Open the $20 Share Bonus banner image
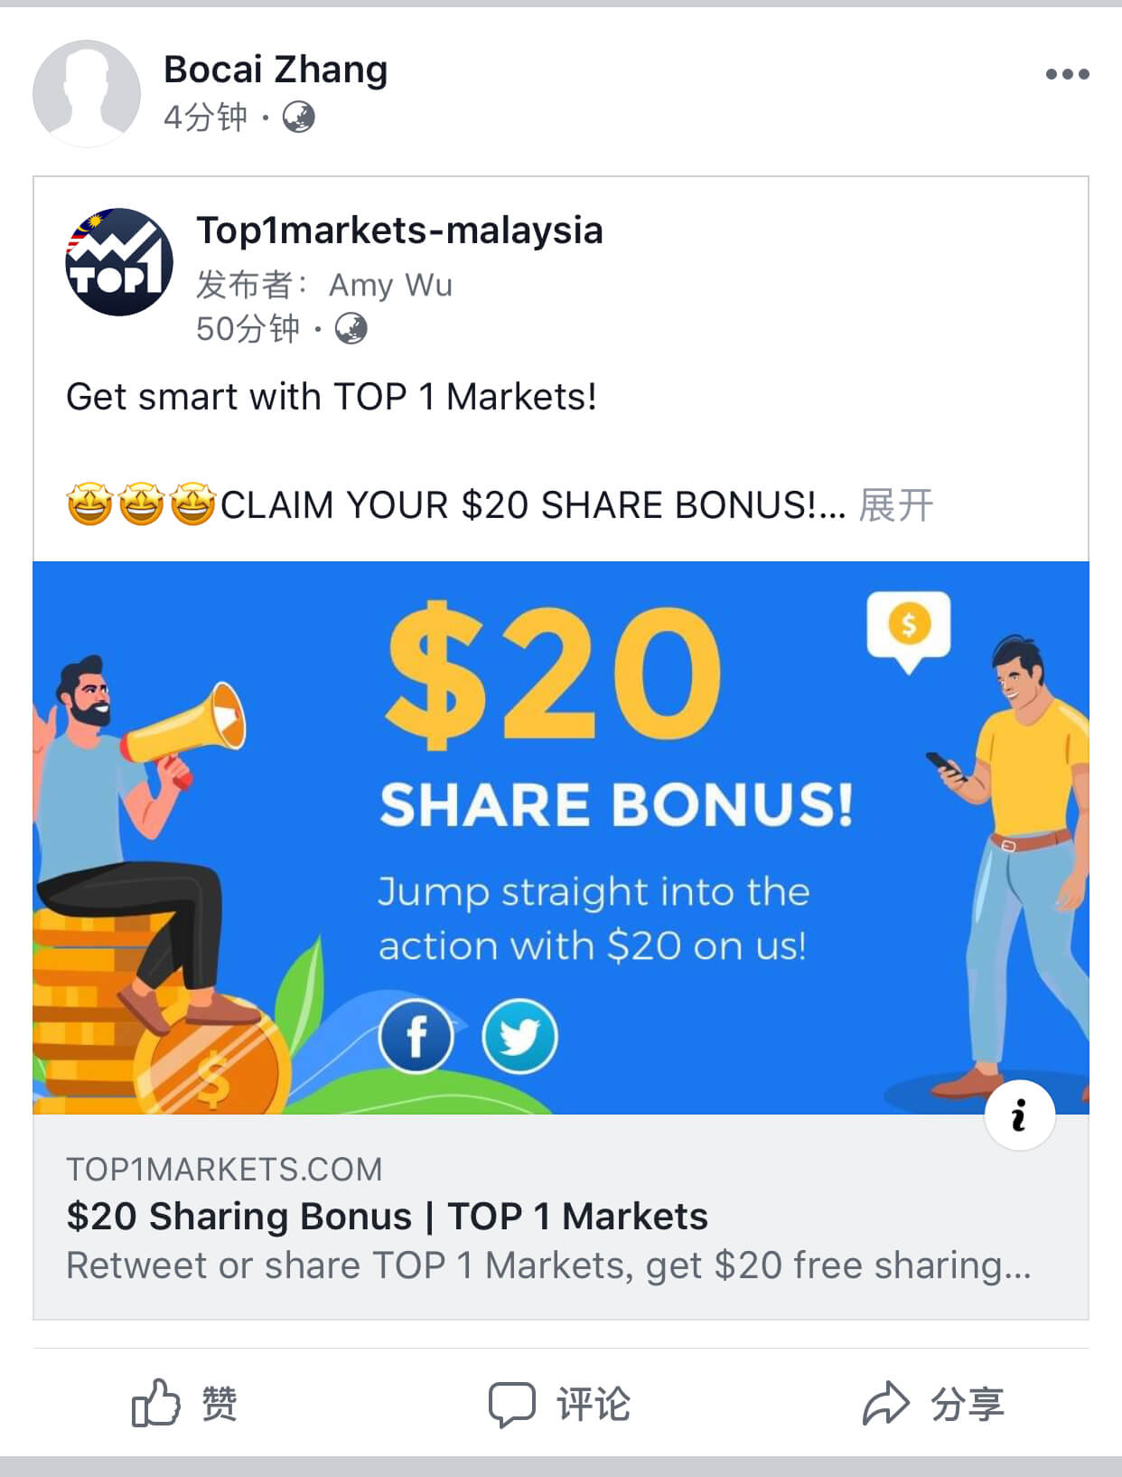 click(561, 838)
